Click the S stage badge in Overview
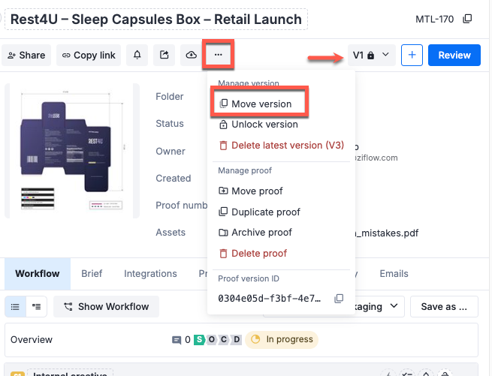The image size is (492, 376). pos(199,339)
